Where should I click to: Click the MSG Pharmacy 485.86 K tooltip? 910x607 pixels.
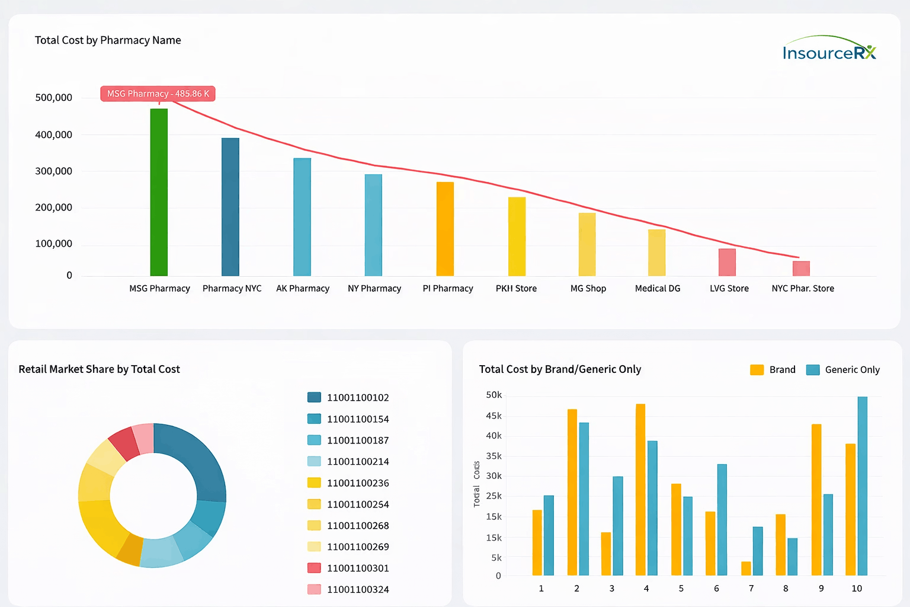tap(158, 94)
